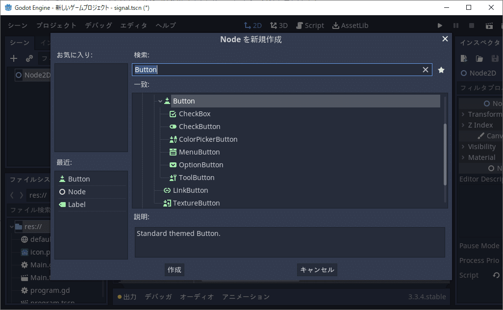Open the シーン menu
The image size is (503, 310).
coord(18,26)
